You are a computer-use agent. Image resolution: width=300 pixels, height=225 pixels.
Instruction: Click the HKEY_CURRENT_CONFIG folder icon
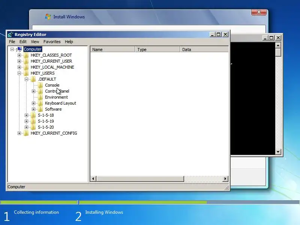[x=26, y=133]
